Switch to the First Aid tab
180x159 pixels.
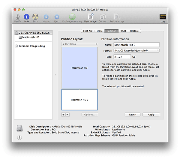coord(88,31)
